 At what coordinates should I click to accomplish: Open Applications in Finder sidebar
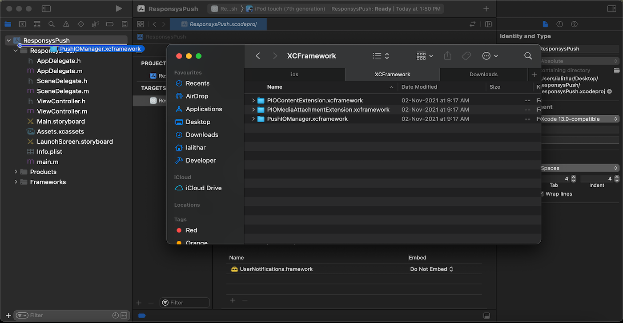coord(204,109)
